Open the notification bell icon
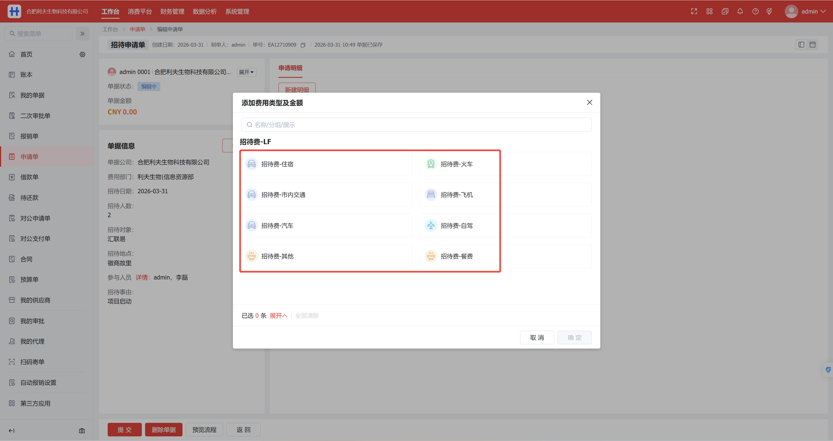The width and height of the screenshot is (833, 441). pyautogui.click(x=740, y=11)
